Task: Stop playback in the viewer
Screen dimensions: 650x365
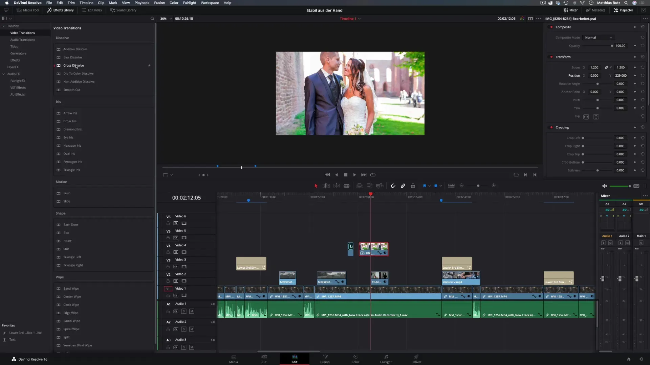Action: [345, 175]
